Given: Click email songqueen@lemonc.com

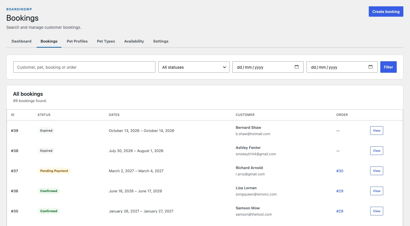Looking at the screenshot, I should (x=256, y=194).
